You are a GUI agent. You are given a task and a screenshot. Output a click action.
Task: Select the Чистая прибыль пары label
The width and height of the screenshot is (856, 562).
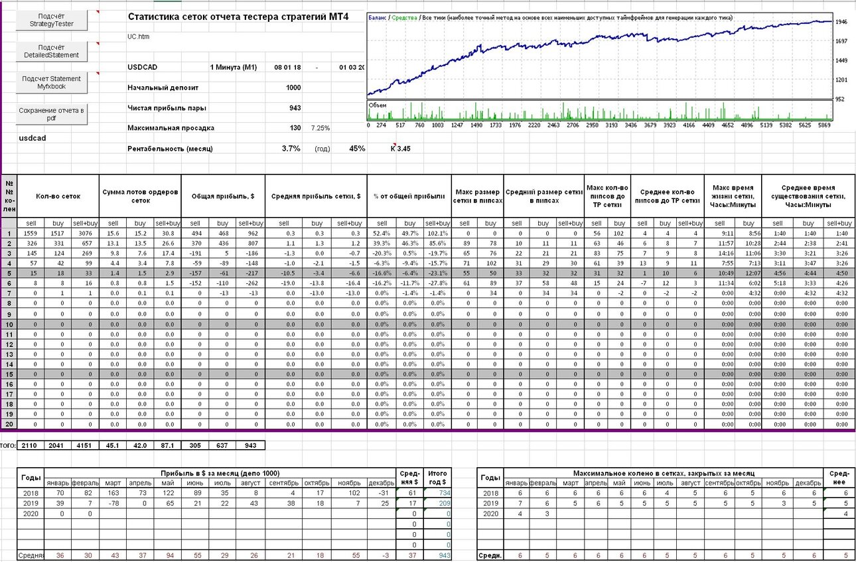tap(167, 107)
